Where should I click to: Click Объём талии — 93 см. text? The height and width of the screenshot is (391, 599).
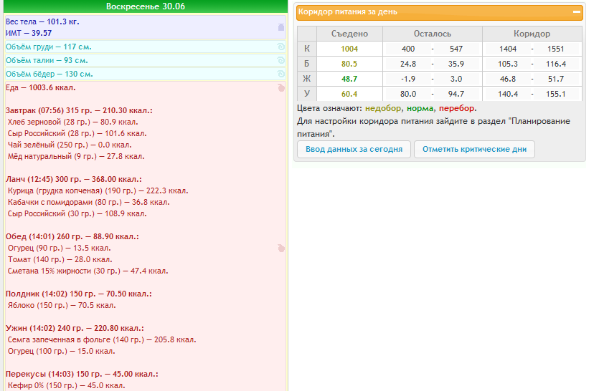[x=47, y=60]
